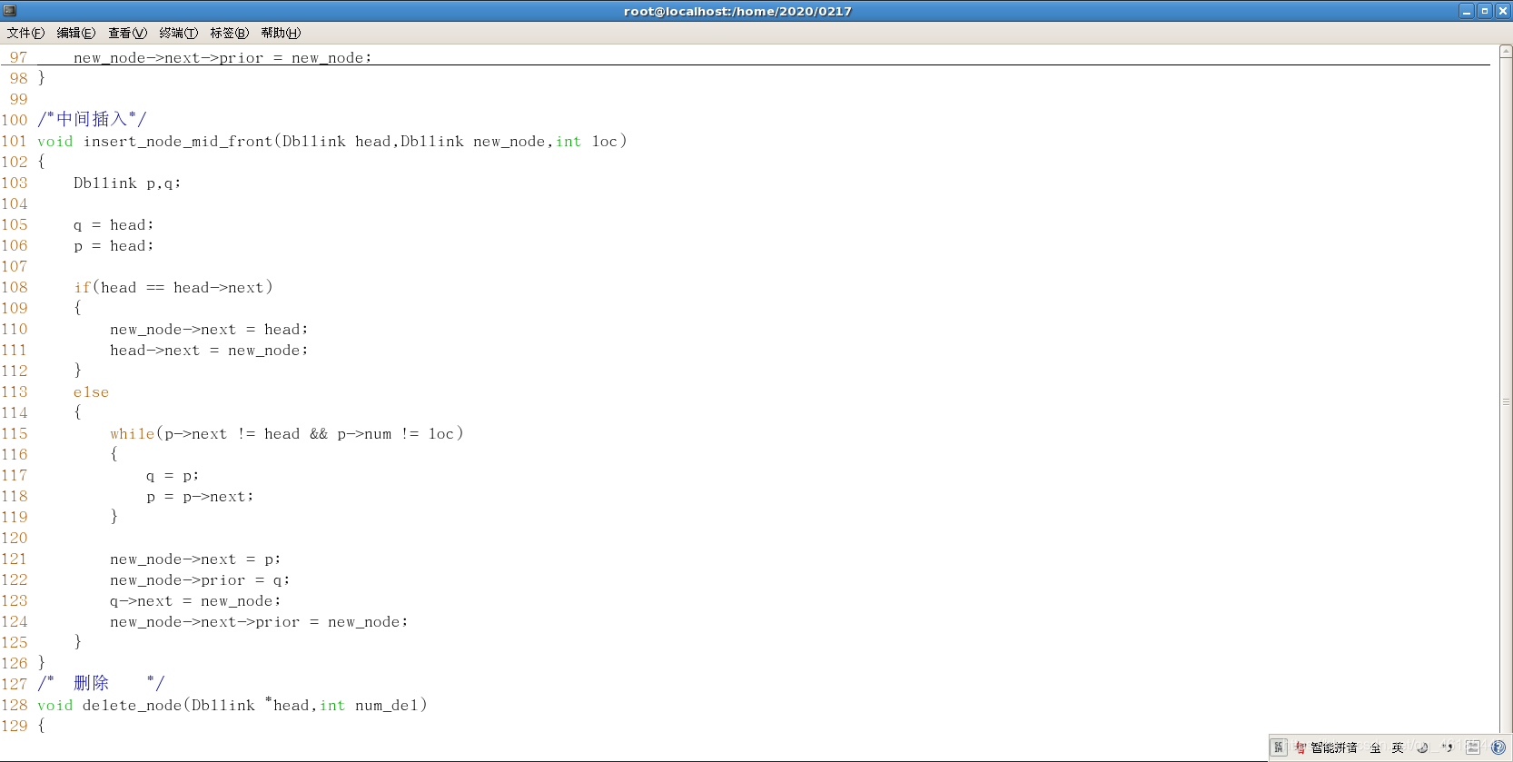Click 'q->next = new_node;' on line 123
Viewport: 1513px width, 762px height.
pos(195,601)
